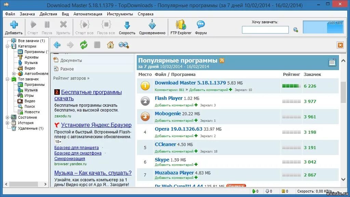Open the Действия menu
The width and height of the screenshot is (350, 197).
[x=48, y=14]
